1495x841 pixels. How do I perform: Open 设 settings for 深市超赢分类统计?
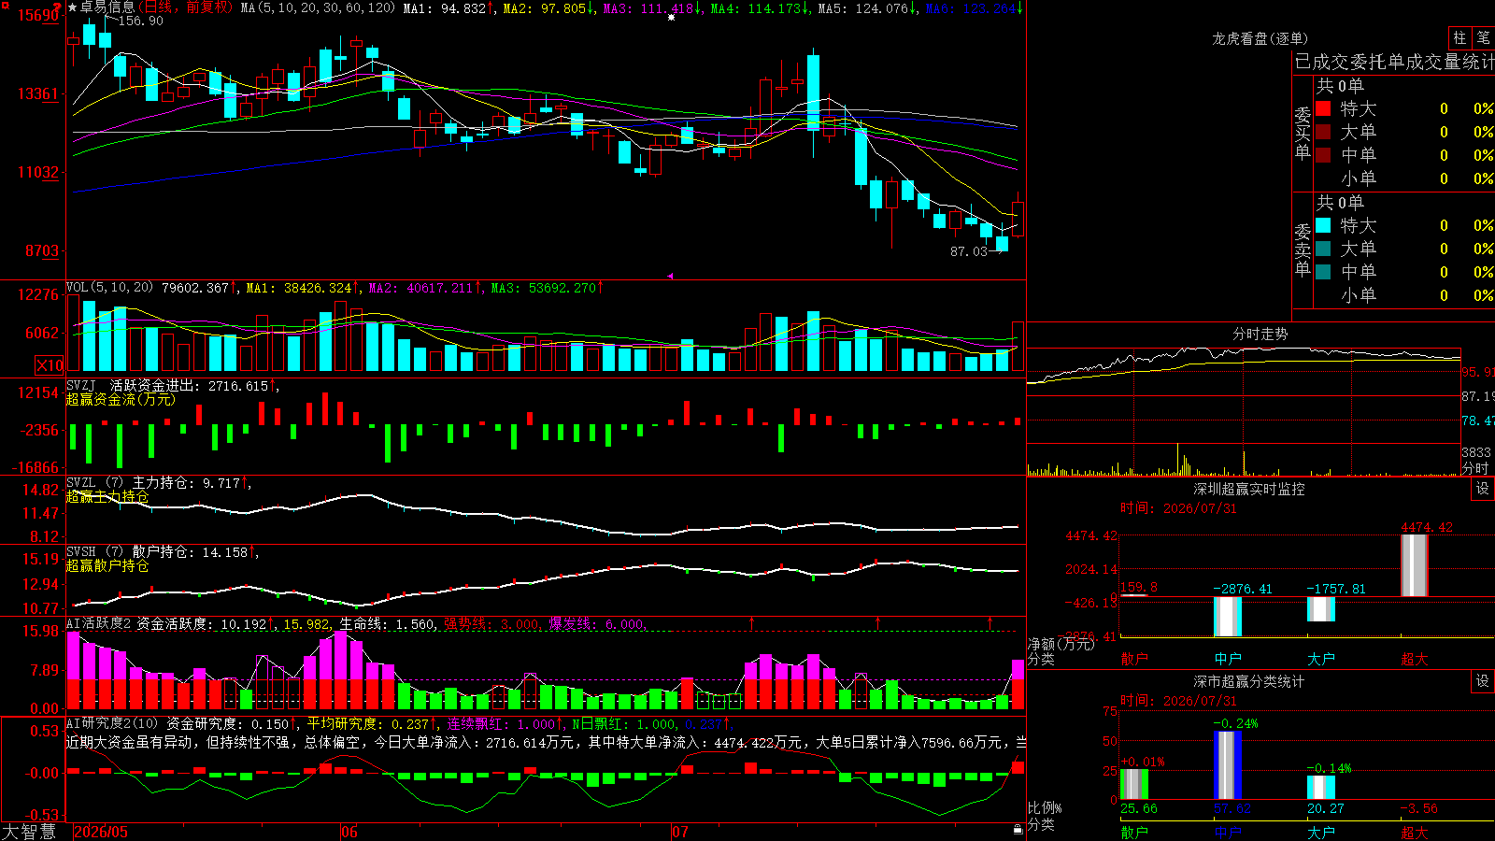[x=1483, y=681]
